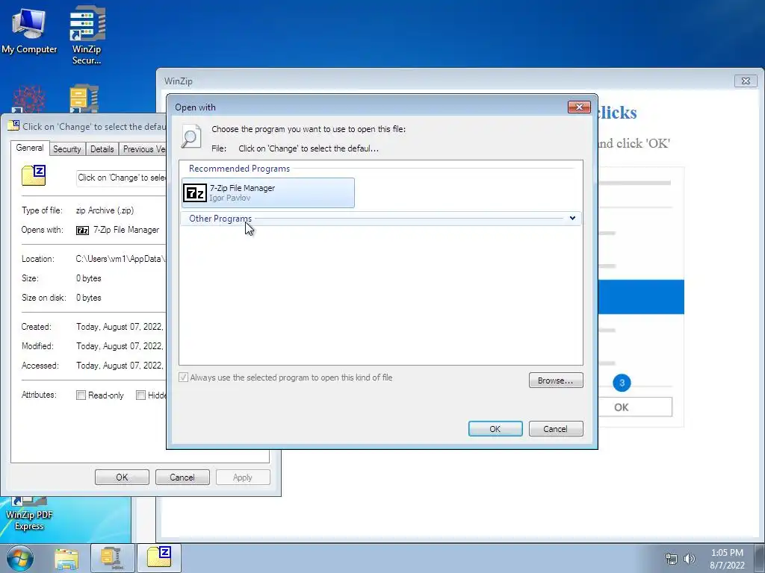
Task: Toggle Always use the selected program checkbox
Action: (184, 378)
